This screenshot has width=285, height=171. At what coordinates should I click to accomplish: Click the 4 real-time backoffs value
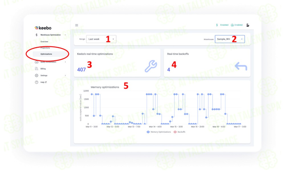point(168,70)
